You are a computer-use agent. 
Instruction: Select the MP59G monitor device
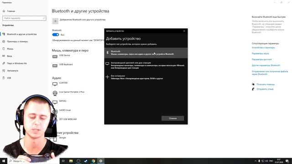point(59,102)
